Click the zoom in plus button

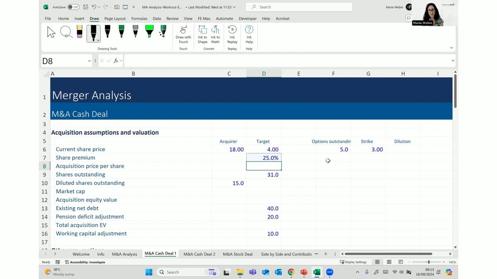(x=444, y=262)
